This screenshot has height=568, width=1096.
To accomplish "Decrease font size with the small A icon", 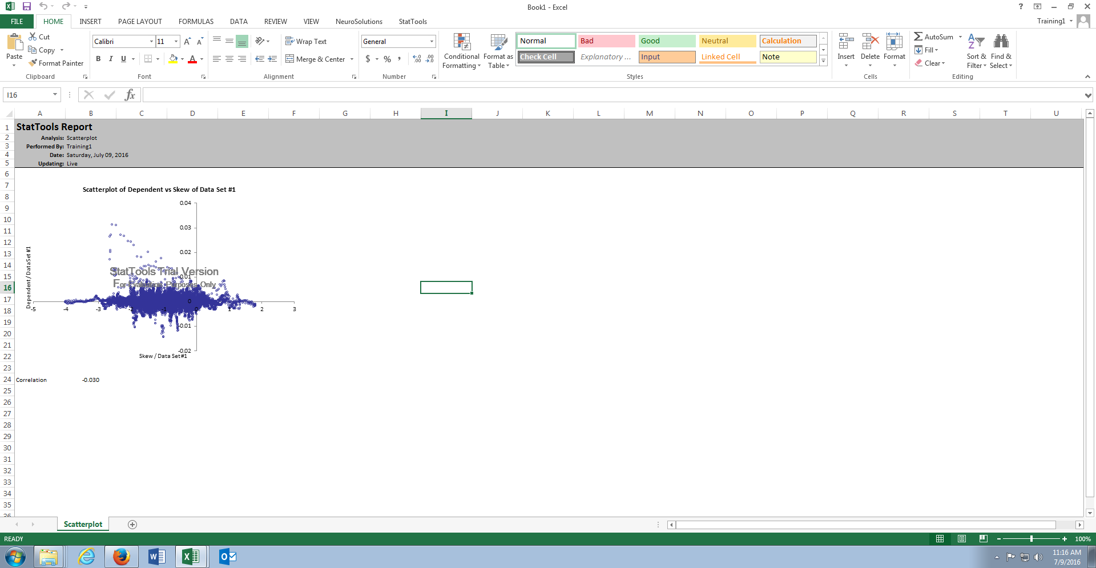I will click(x=200, y=41).
